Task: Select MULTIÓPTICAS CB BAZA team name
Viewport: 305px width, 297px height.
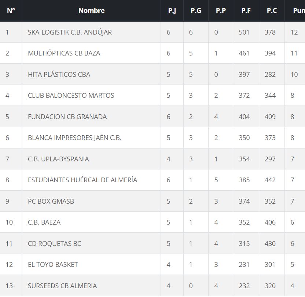Action: [x=64, y=53]
